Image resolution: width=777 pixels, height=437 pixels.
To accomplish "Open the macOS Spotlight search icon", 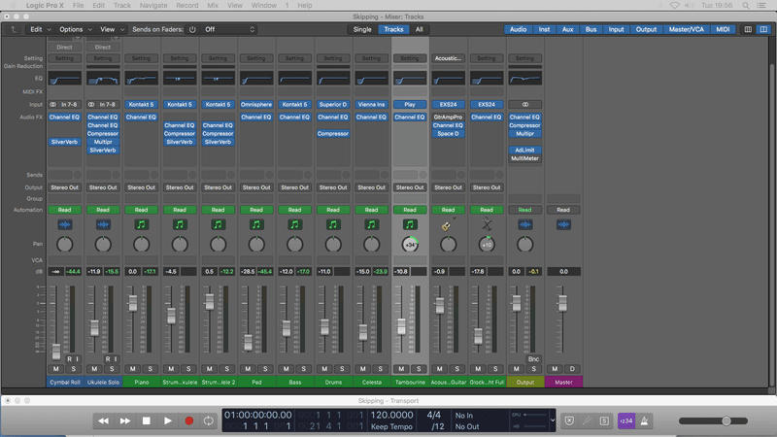I will [x=746, y=6].
